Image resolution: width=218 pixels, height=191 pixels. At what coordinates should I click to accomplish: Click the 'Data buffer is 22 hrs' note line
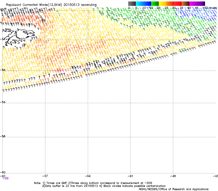click(104, 186)
